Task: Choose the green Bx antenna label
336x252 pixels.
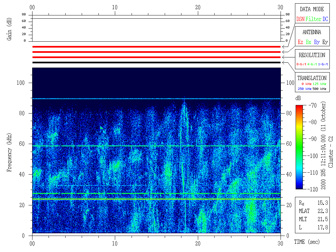Action: tap(308, 42)
